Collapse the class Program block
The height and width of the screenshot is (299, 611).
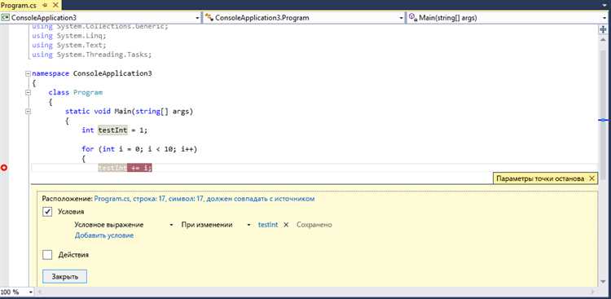click(27, 92)
